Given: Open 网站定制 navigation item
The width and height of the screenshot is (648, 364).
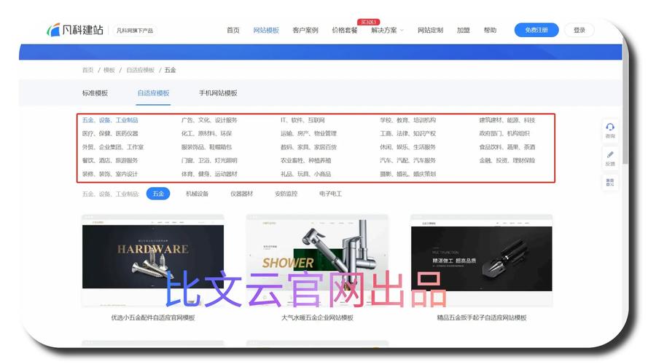Looking at the screenshot, I should click(430, 30).
